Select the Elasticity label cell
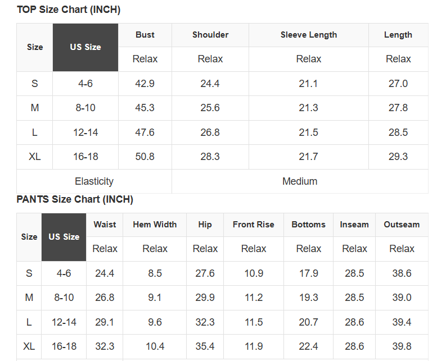 (94, 181)
